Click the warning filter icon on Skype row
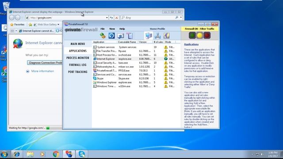This screenshot has width=283, height=159. tap(166, 79)
